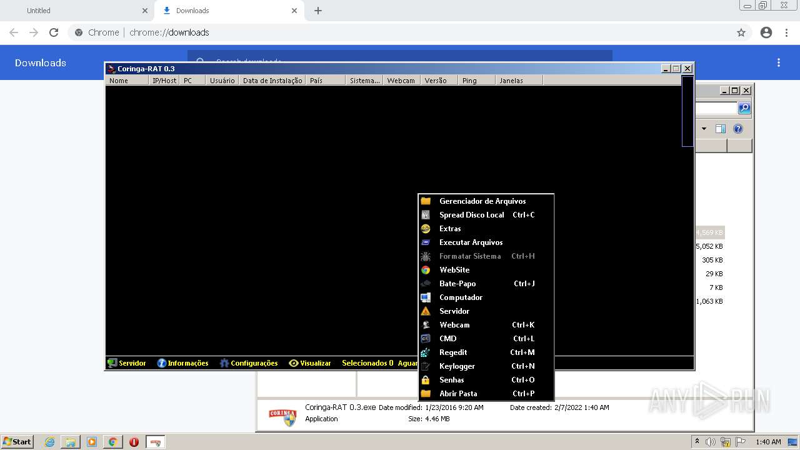Open Internet Explorer from the taskbar
Screen dimensions: 800x450
49,442
